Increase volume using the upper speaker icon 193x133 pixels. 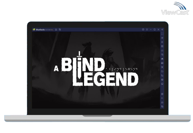(162, 38)
